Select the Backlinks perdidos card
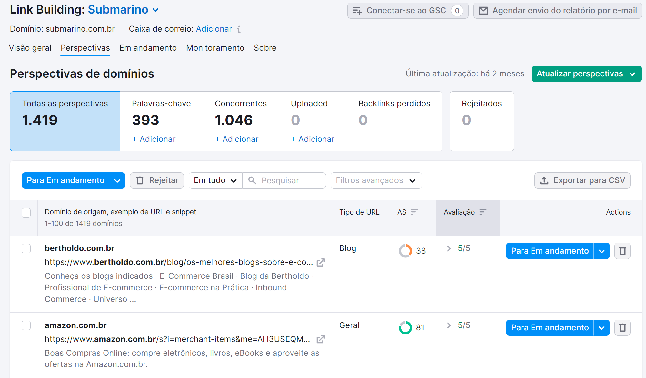The image size is (646, 378). coord(394,121)
